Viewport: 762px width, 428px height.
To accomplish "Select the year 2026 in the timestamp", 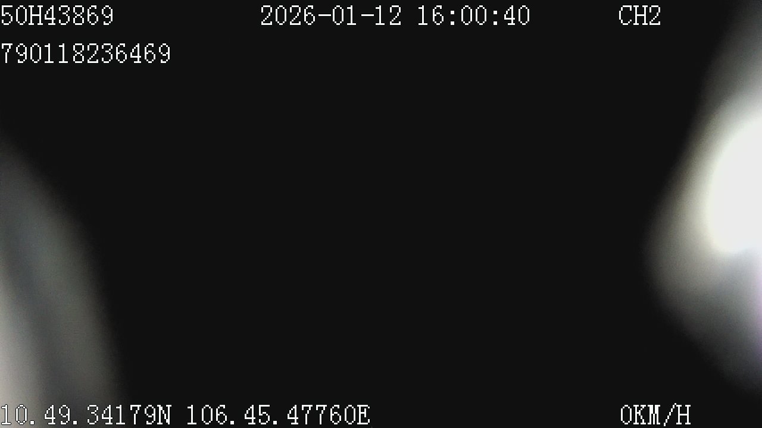I will click(x=289, y=16).
